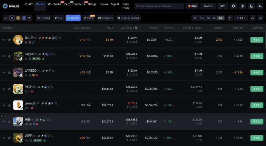Switch to the Trending tab
The height and width of the screenshot is (146, 266).
point(43,18)
